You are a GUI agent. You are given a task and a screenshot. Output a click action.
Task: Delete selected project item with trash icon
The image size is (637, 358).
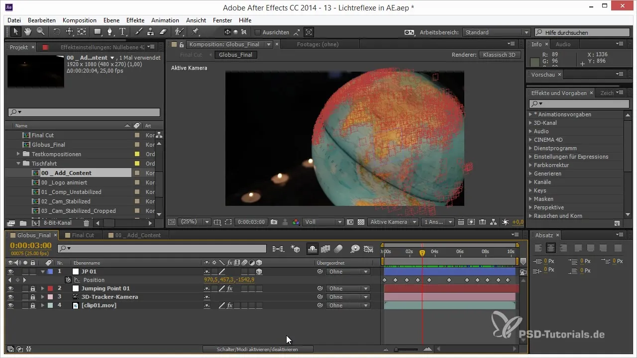pos(86,223)
